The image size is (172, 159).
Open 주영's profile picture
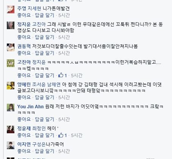click(11, 9)
